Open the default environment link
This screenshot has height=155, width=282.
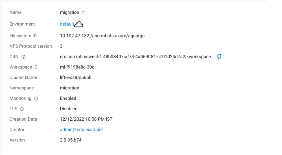click(x=67, y=24)
